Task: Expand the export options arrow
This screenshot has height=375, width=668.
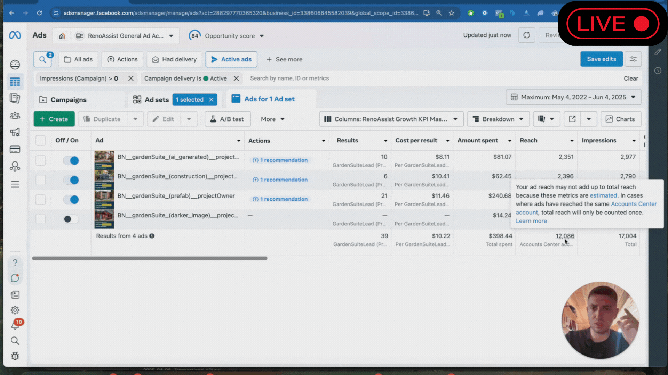Action: [x=589, y=119]
